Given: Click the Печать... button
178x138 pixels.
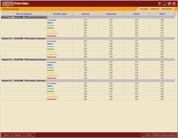Looking at the screenshot, I should (x=29, y=135).
